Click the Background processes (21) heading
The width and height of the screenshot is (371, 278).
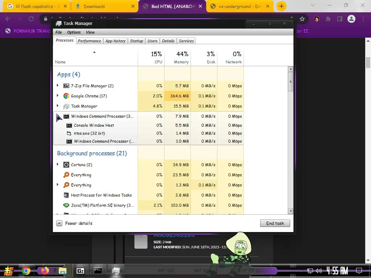92,153
